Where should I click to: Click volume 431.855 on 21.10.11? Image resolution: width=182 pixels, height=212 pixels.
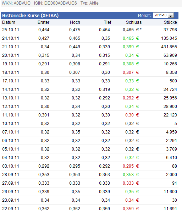[x=169, y=47]
